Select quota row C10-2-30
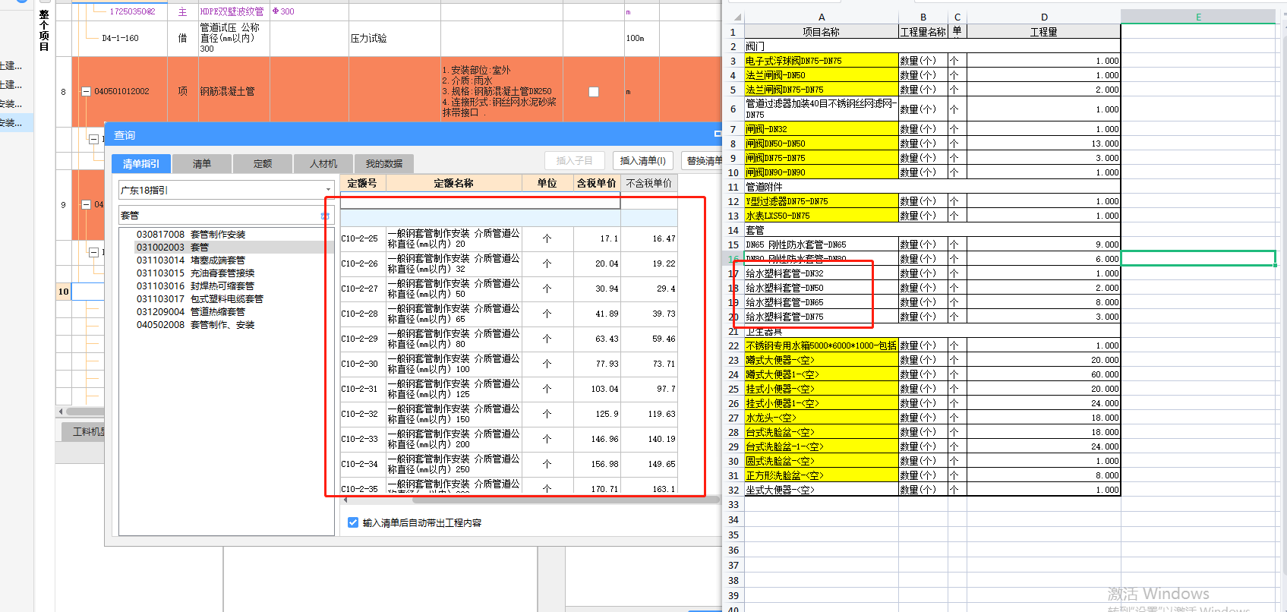Screen dimensions: 1287x612 [x=509, y=364]
